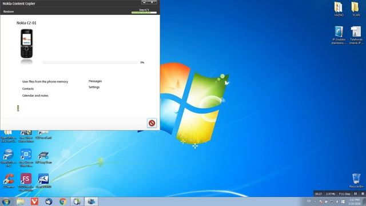
Task: Open the VAZNO desktop folder
Action: (339, 9)
